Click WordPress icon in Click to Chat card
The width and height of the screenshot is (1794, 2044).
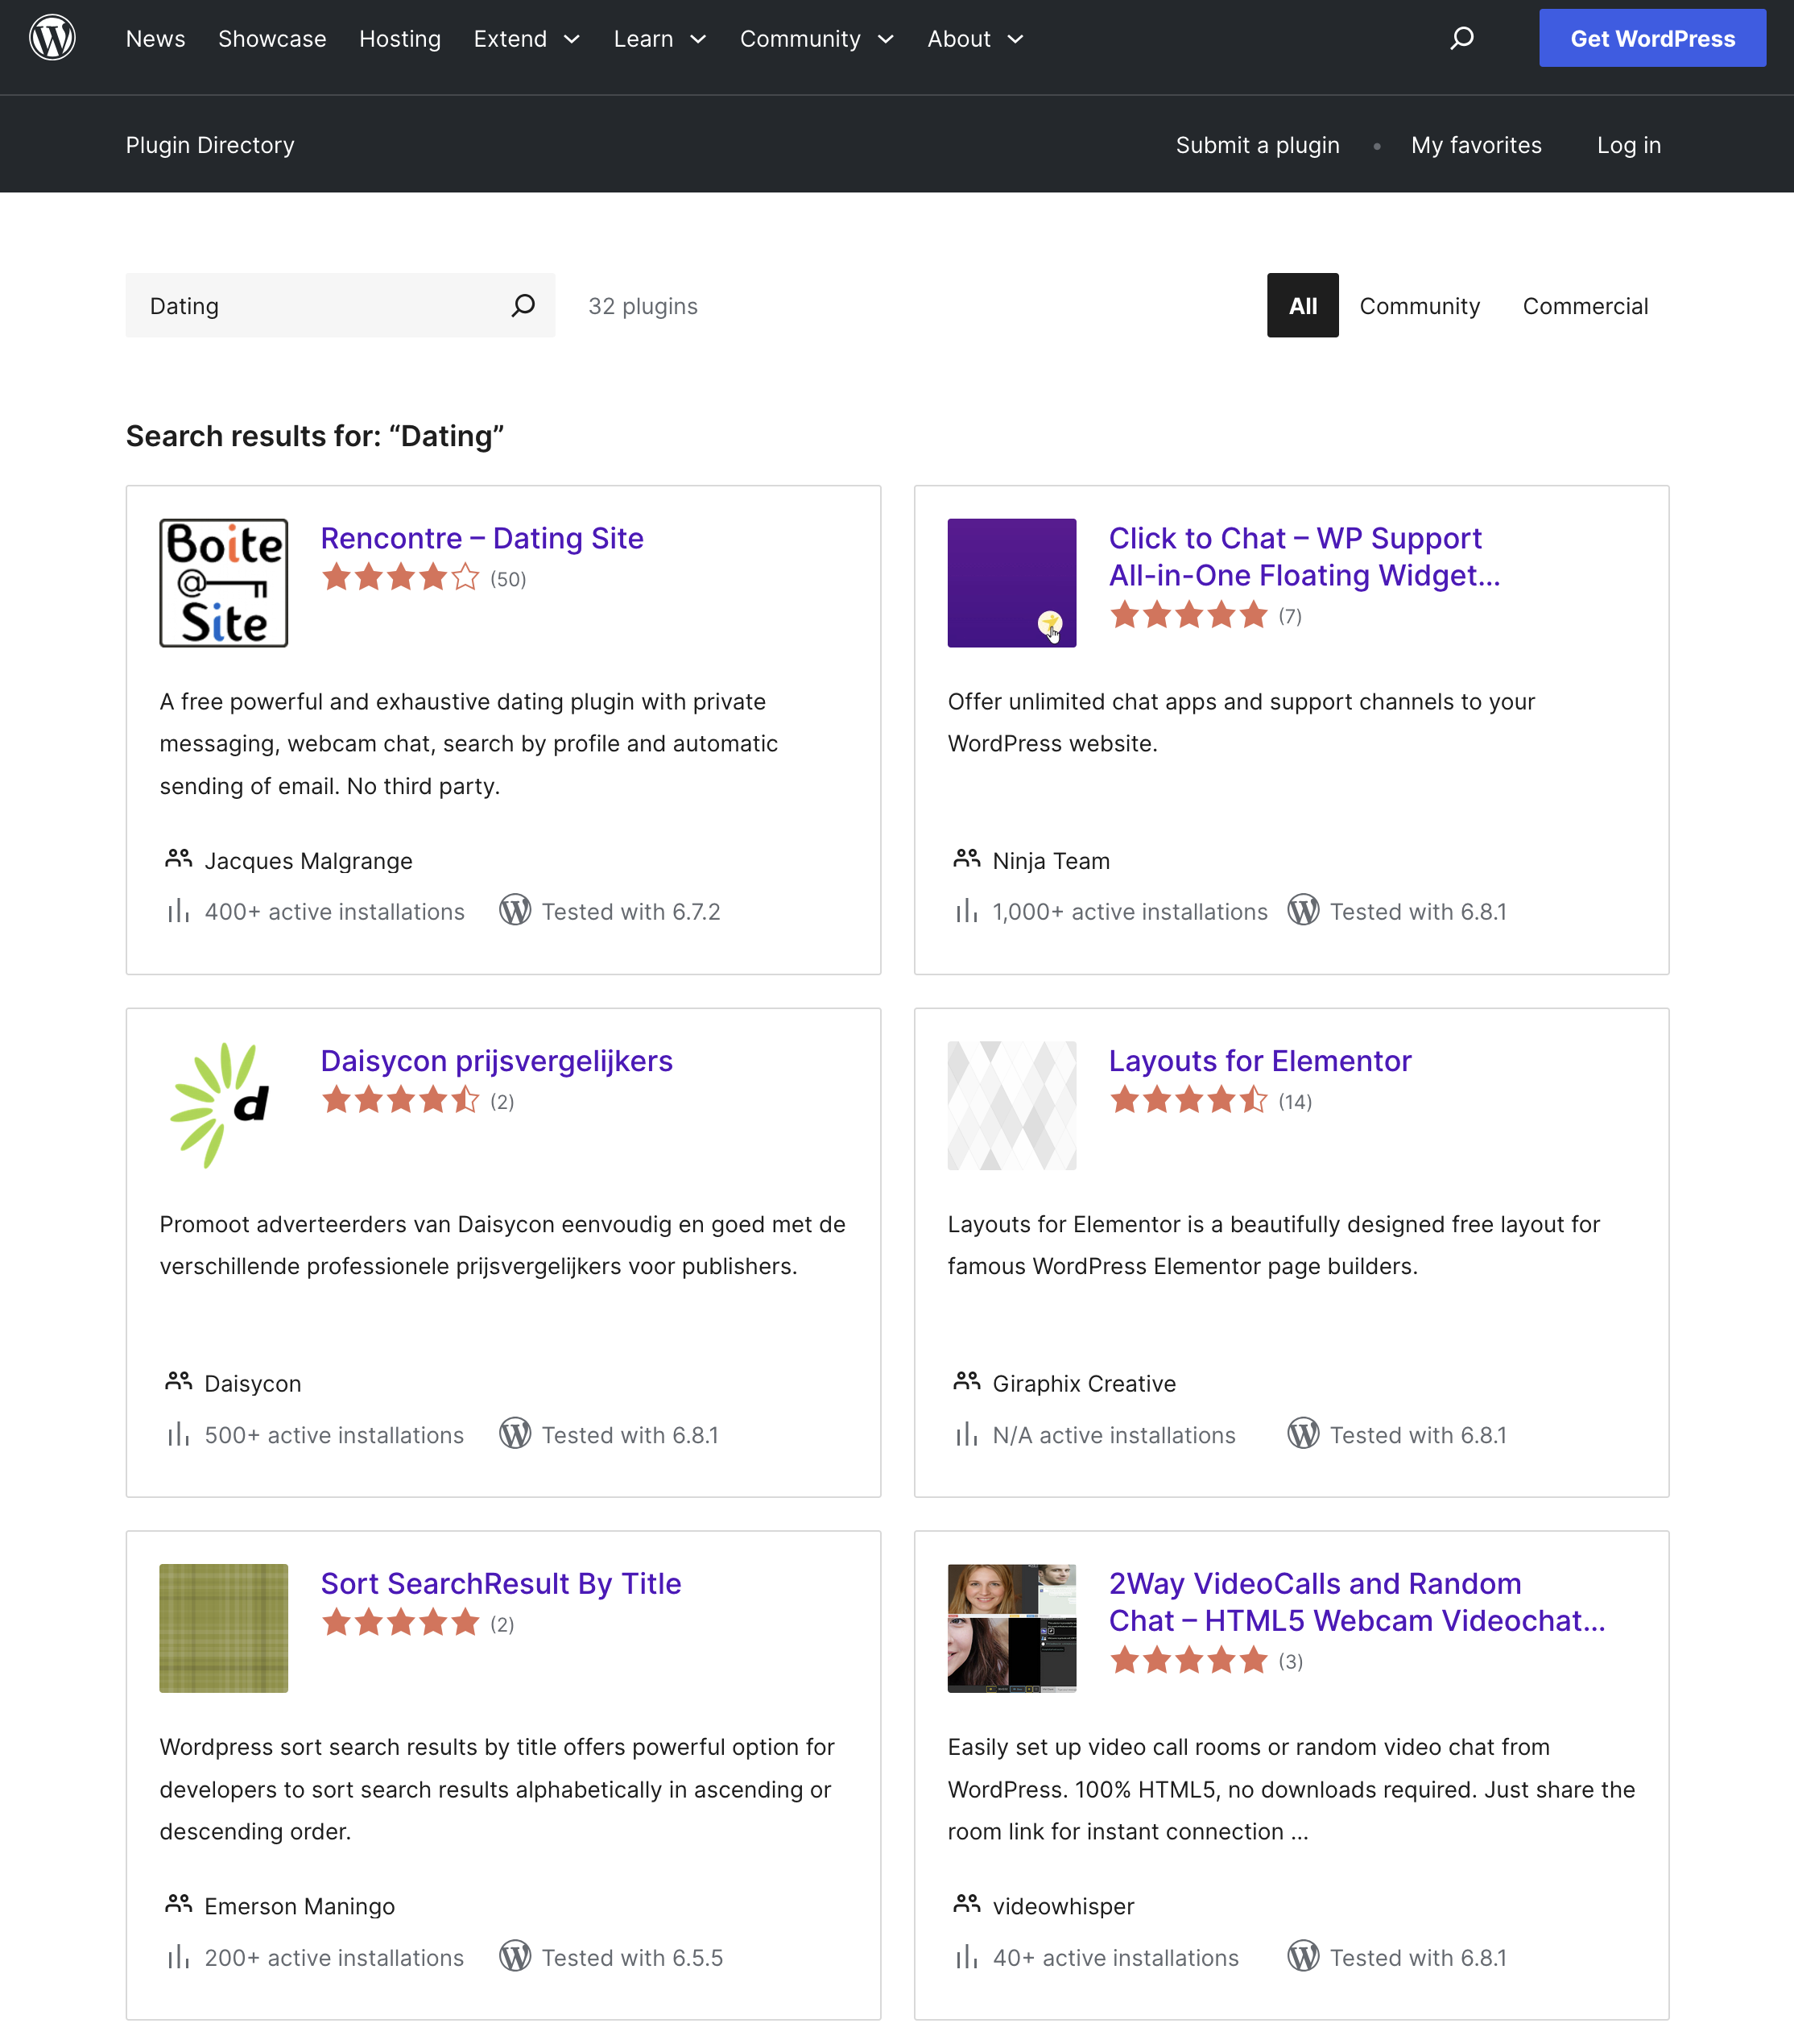pyautogui.click(x=1303, y=910)
